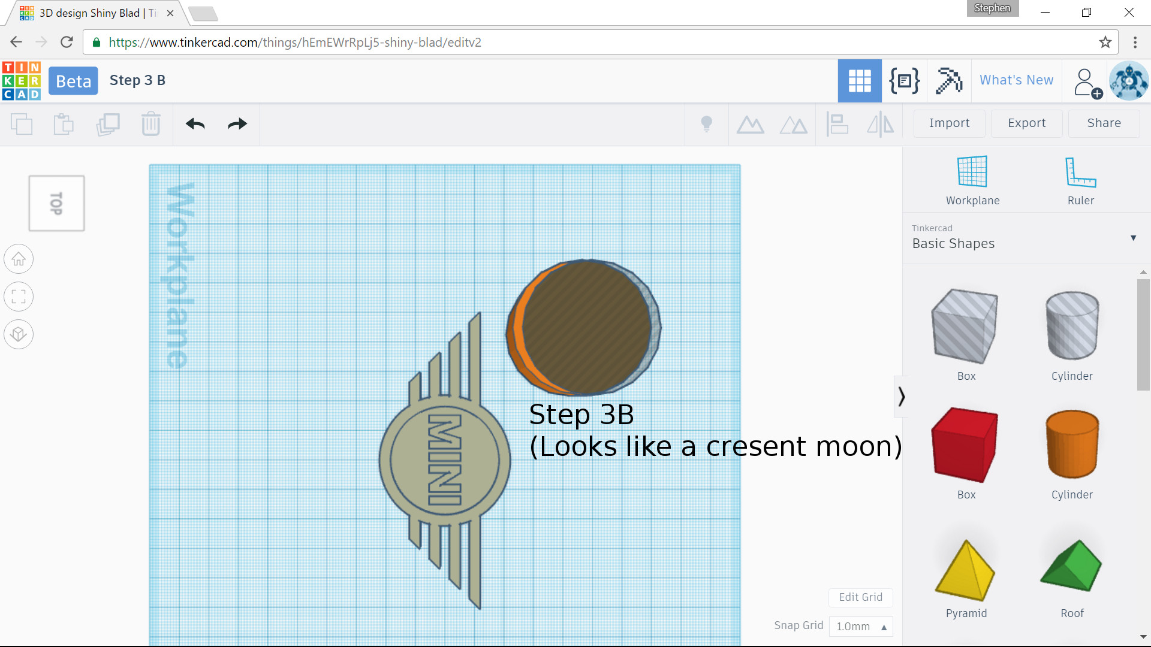Bookmark this page with the star
This screenshot has width=1151, height=647.
tap(1105, 42)
